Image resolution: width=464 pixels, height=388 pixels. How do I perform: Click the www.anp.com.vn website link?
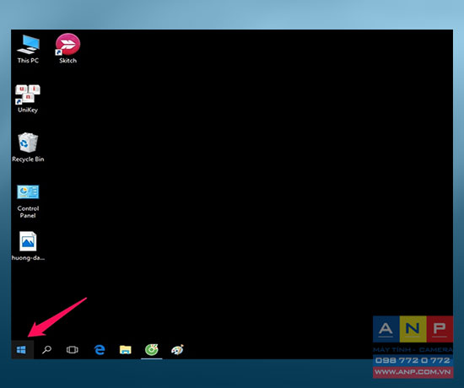[413, 372]
